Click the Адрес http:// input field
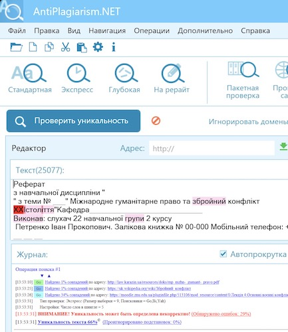 212,148
